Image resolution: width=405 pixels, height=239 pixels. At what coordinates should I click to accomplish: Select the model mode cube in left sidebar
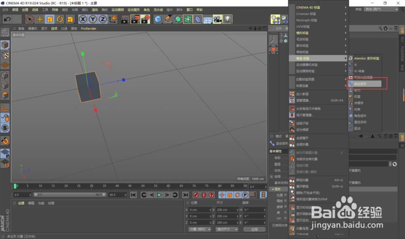(x=5, y=45)
